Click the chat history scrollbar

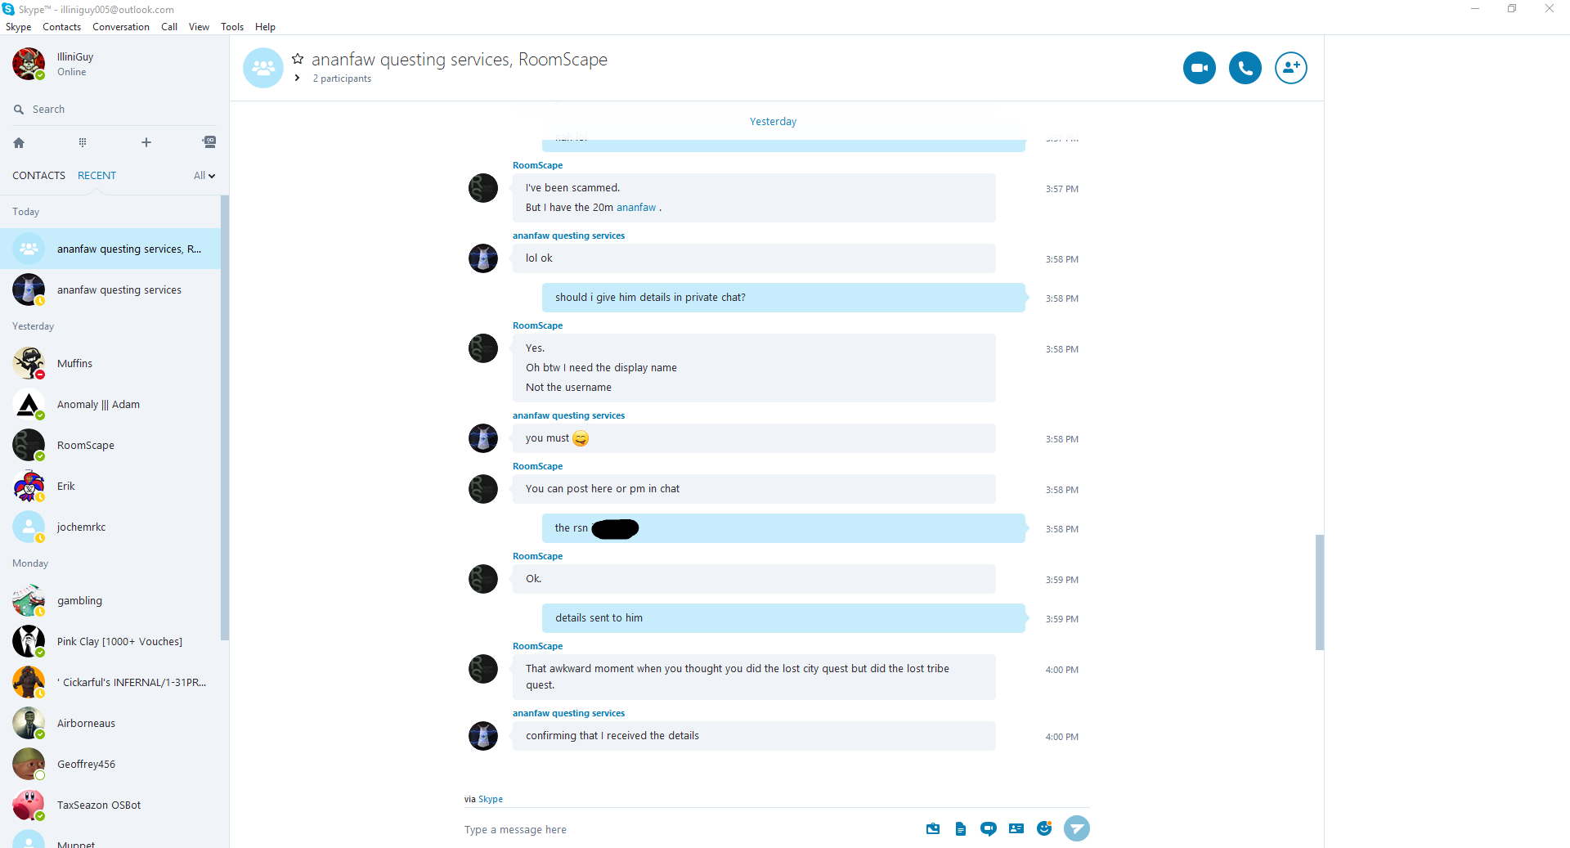pos(1319,592)
